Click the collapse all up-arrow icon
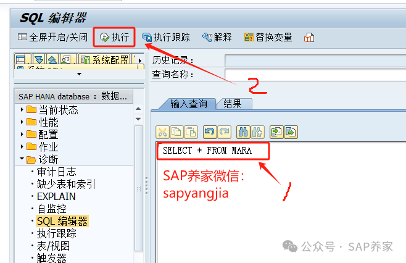The height and width of the screenshot is (263, 406). (52, 59)
